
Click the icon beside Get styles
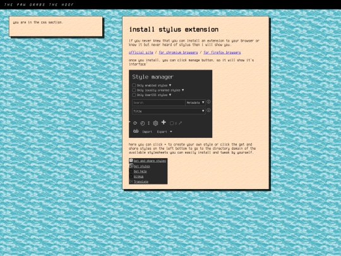tap(131, 166)
